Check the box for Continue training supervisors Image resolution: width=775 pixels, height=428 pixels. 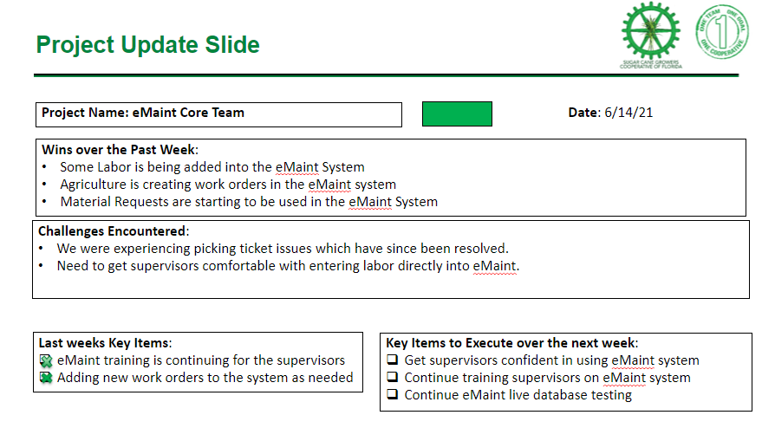point(393,377)
